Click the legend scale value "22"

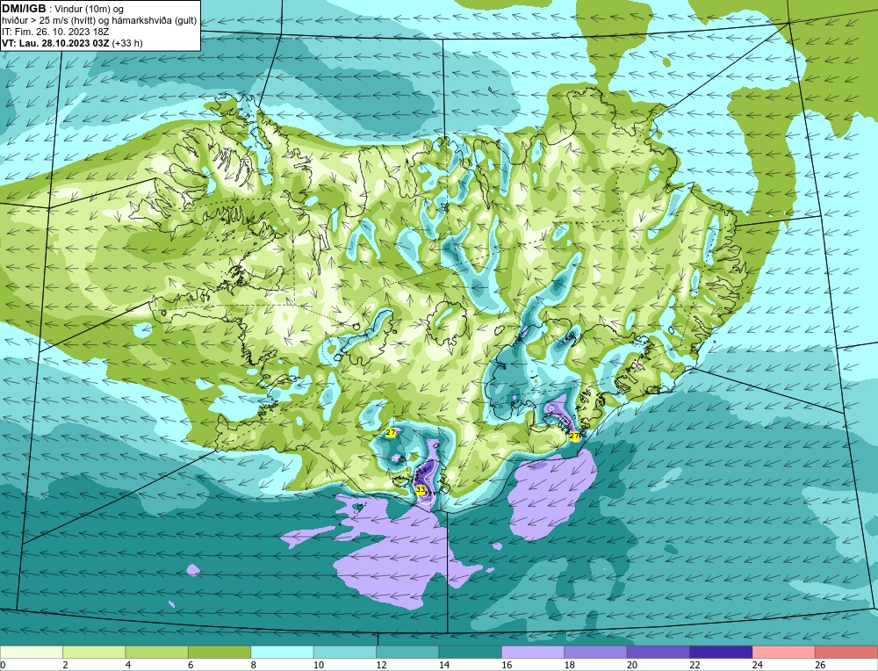coord(694,665)
